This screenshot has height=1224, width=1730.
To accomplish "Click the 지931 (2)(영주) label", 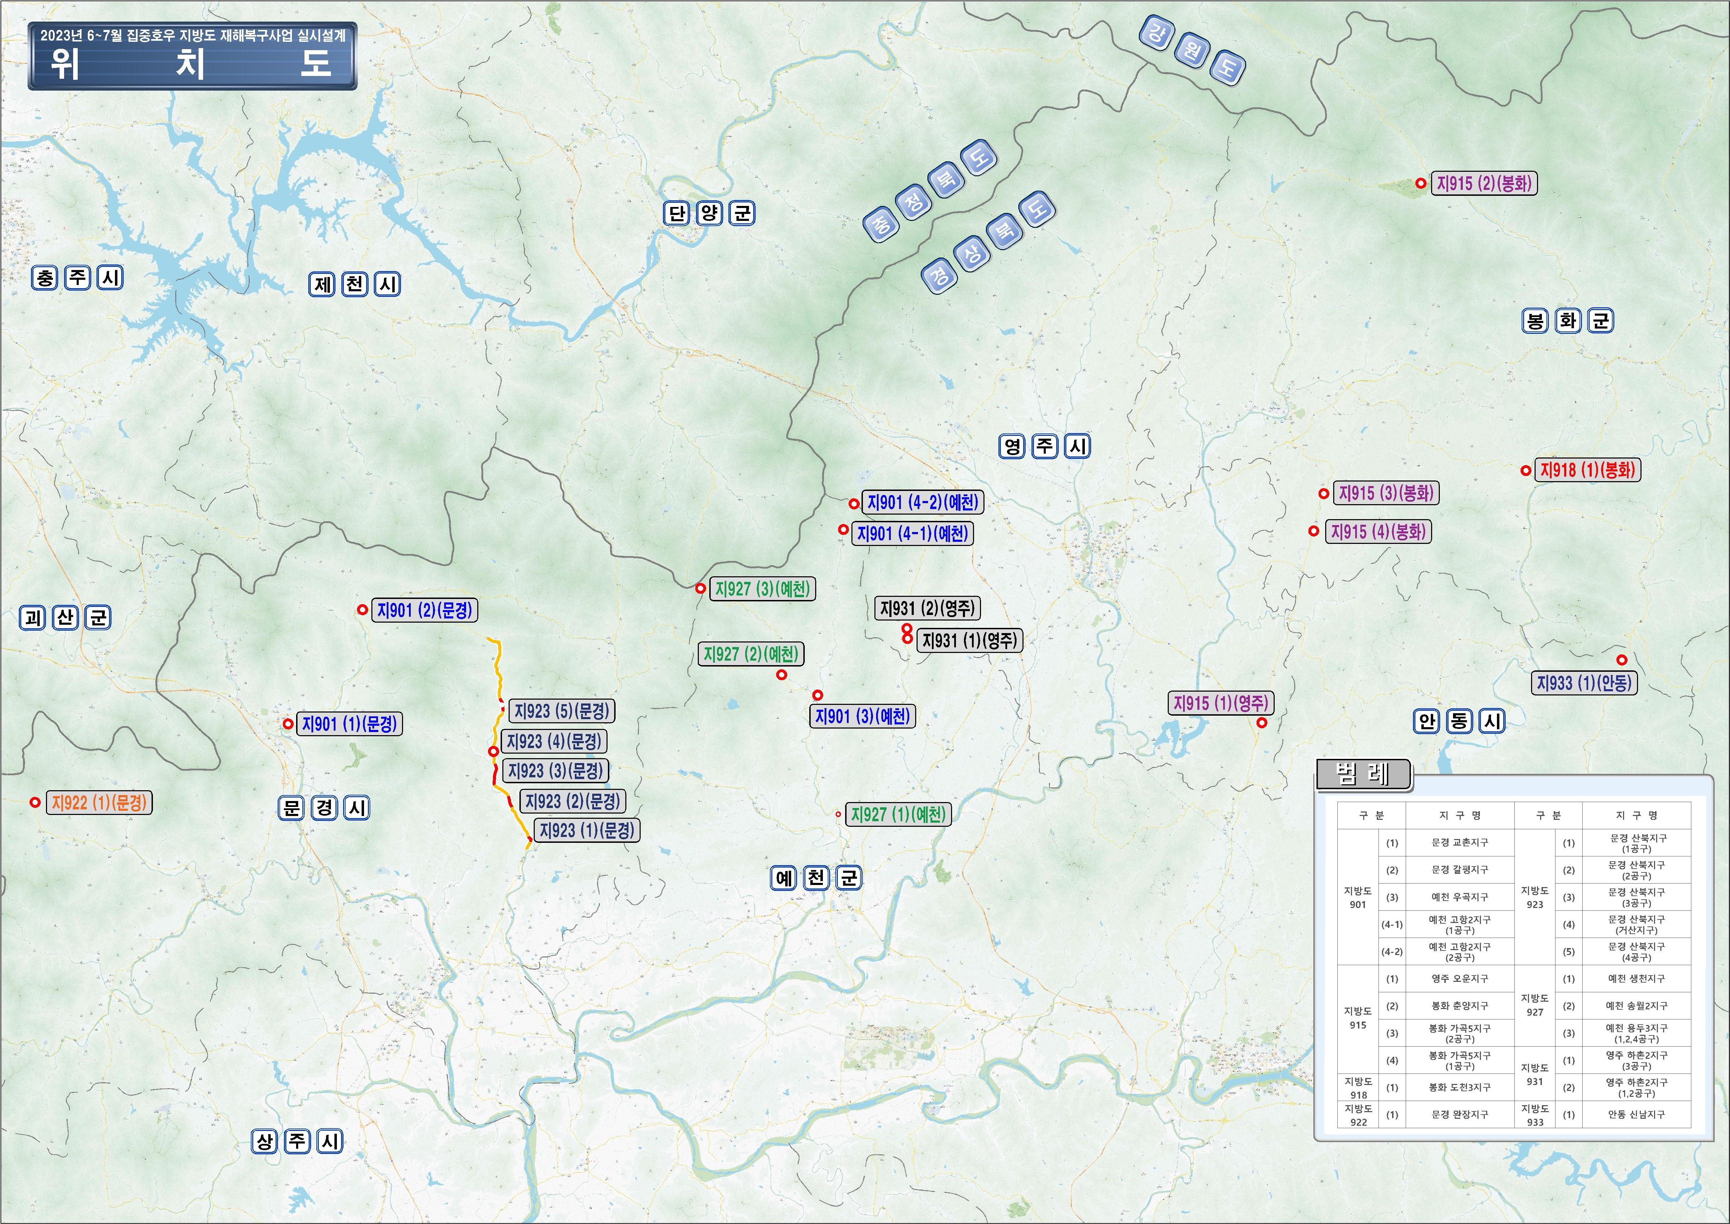I will [928, 608].
